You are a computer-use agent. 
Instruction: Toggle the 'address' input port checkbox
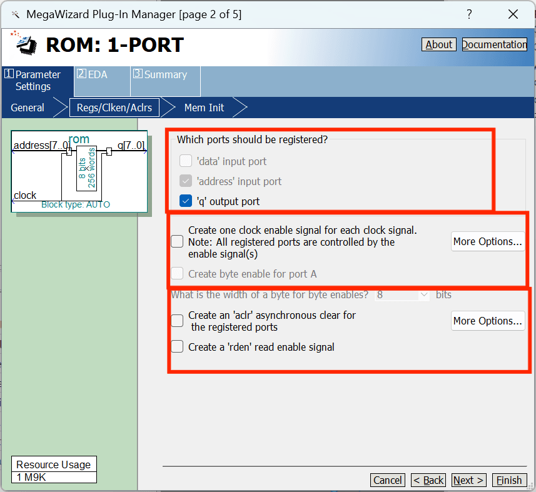(186, 181)
